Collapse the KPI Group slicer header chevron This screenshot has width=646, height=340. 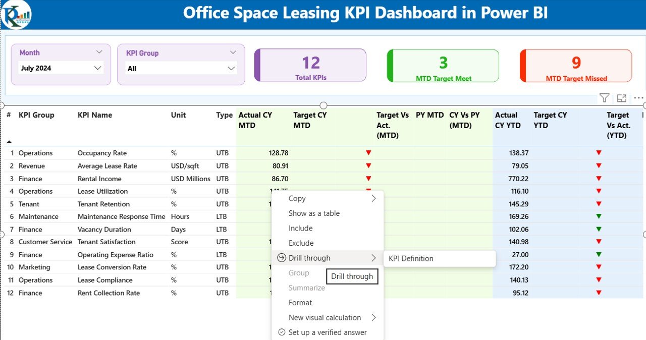[233, 52]
